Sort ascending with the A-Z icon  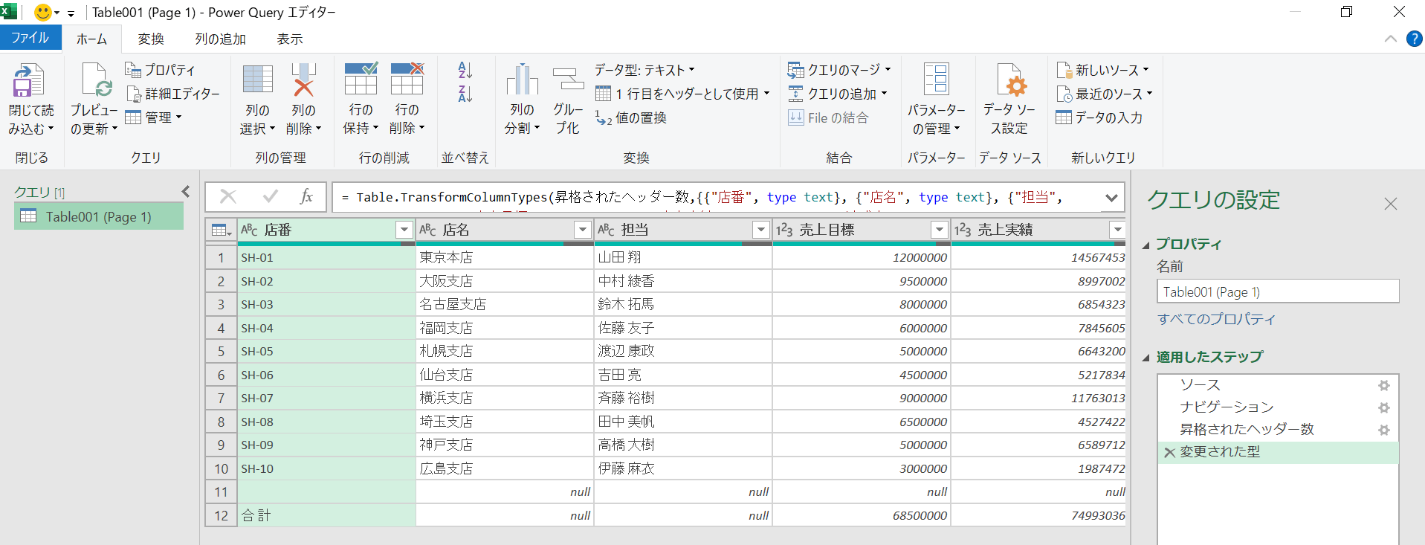465,71
